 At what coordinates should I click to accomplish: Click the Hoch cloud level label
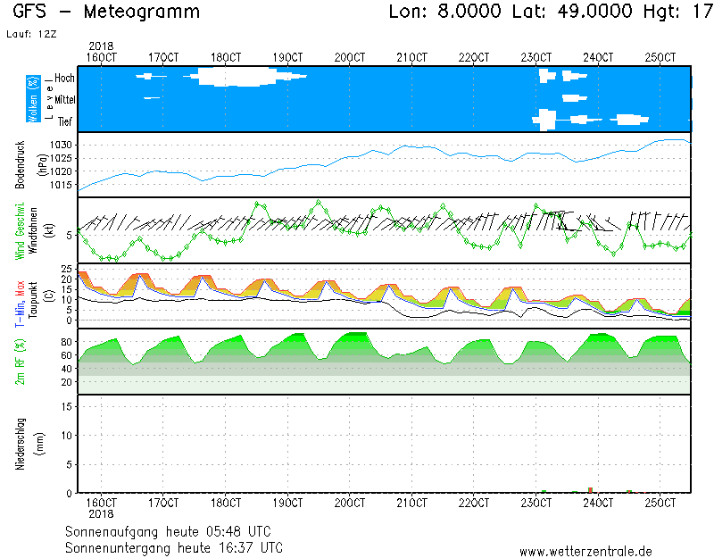tap(64, 79)
